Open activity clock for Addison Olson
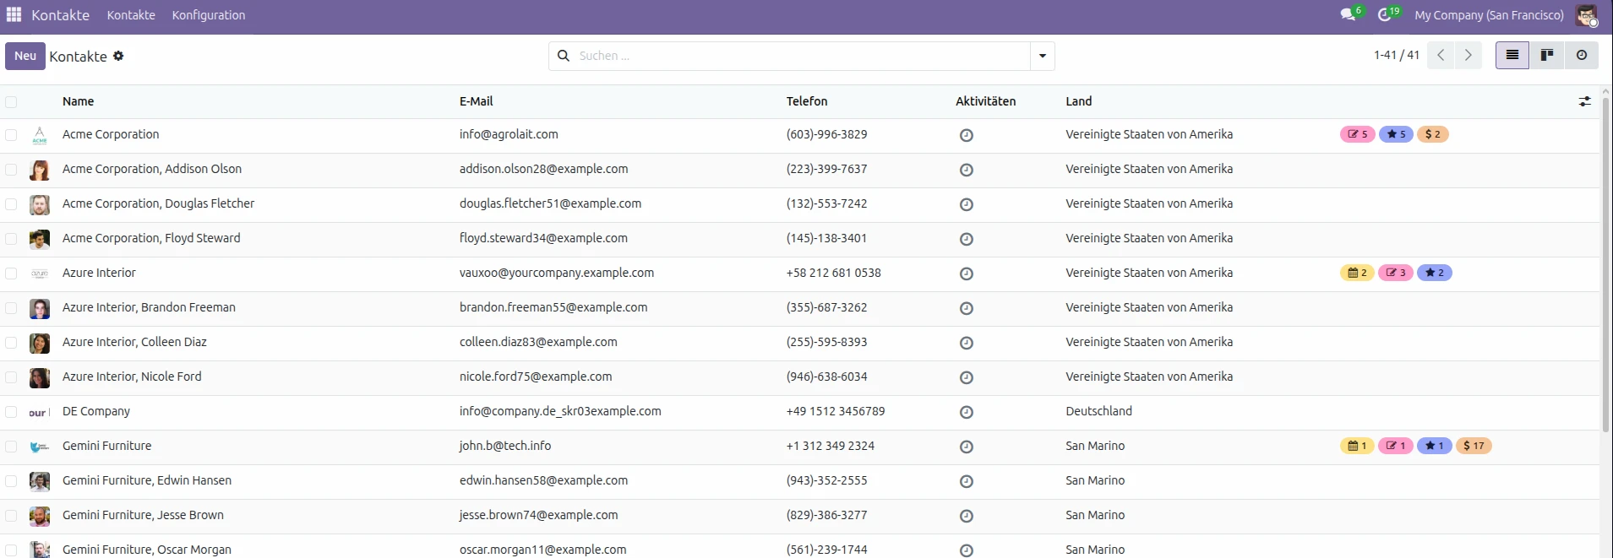The image size is (1613, 558). coord(967,170)
